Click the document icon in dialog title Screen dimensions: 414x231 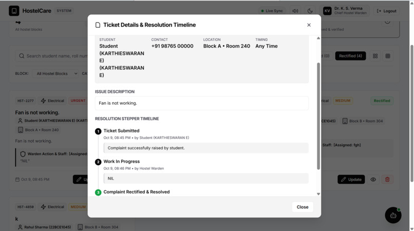98,25
